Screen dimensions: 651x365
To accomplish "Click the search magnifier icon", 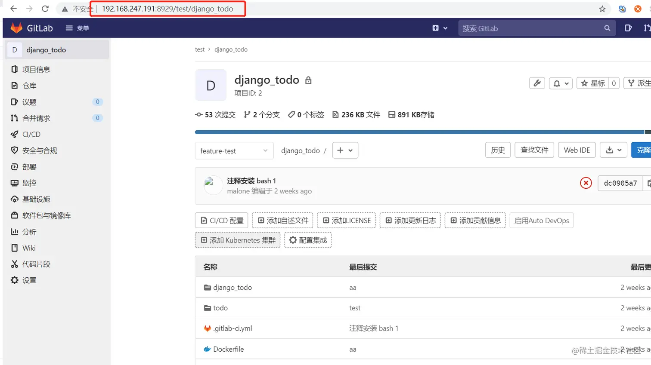I will tap(607, 28).
